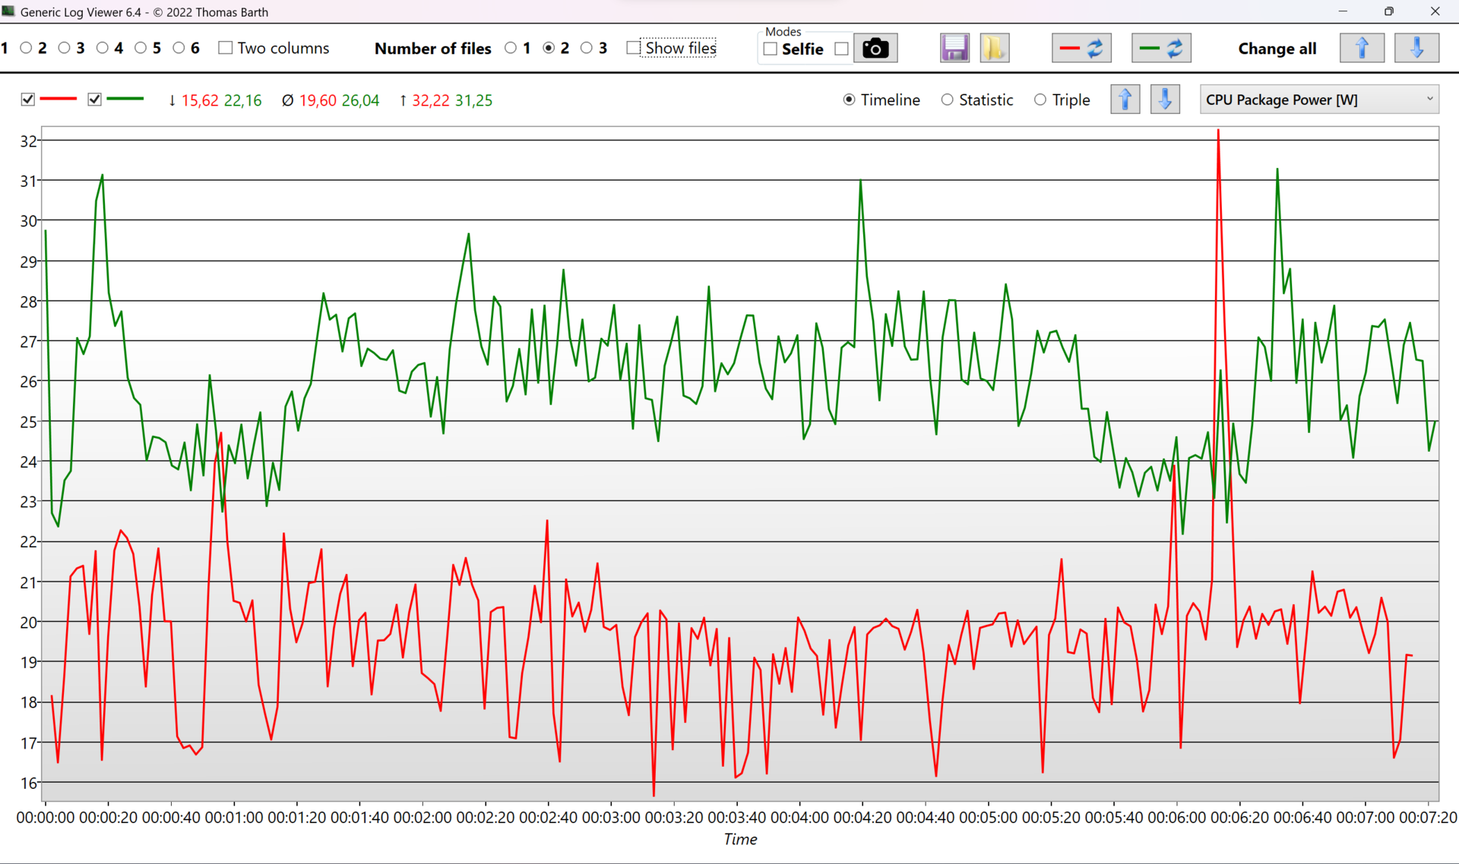Open the yellow folder icon
Screen dimensions: 1459x864
click(994, 49)
